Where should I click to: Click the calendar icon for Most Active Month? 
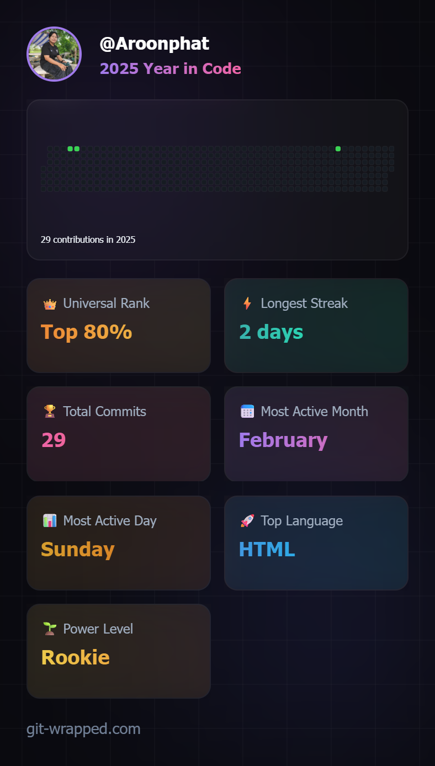[247, 411]
